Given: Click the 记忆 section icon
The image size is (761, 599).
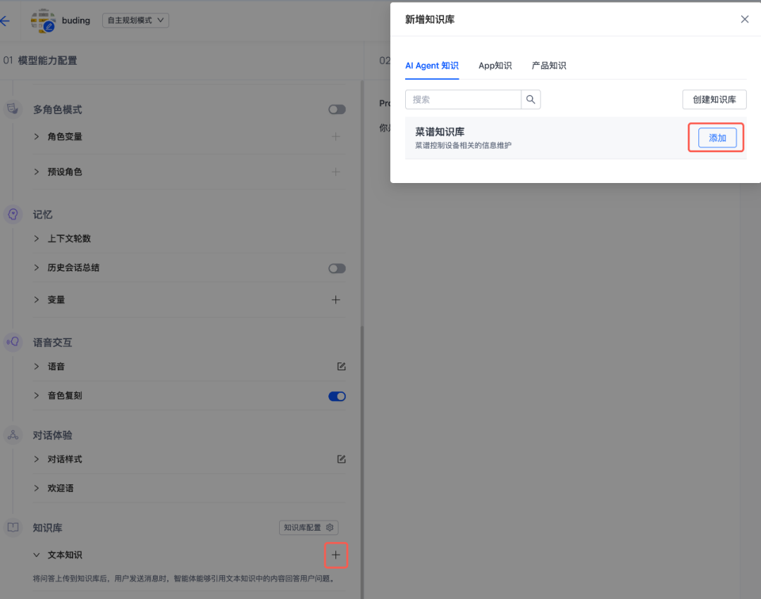Looking at the screenshot, I should pyautogui.click(x=13, y=214).
